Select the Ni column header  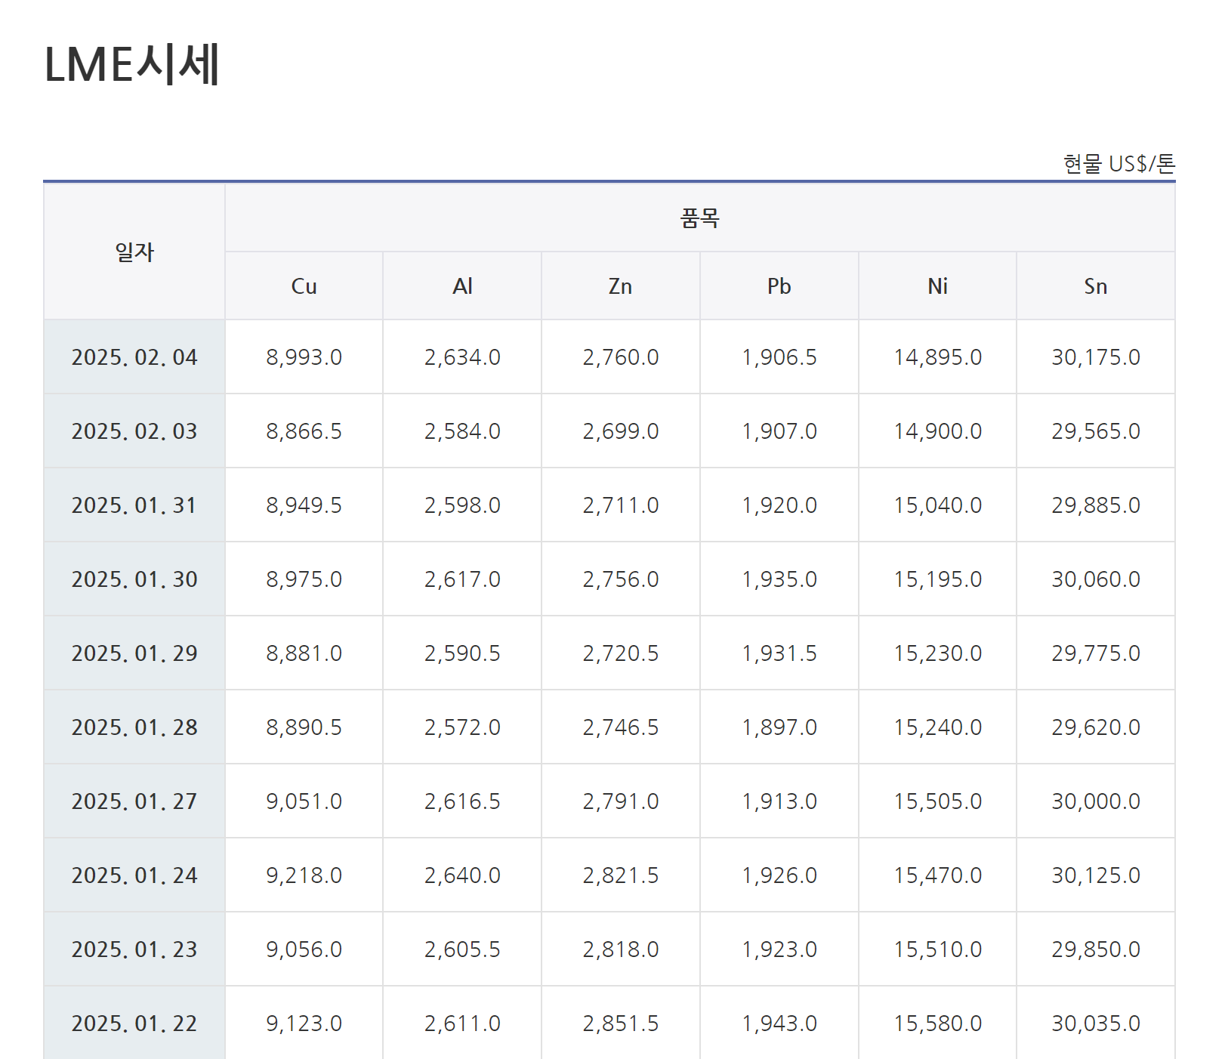click(x=937, y=286)
